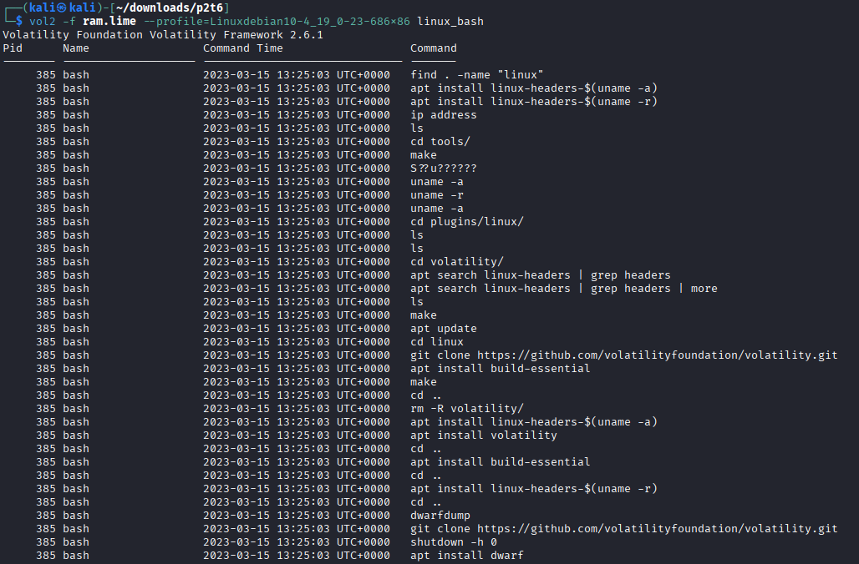Viewport: 859px width, 564px height.
Task: Click the dwarfdump command entry
Action: 440,516
